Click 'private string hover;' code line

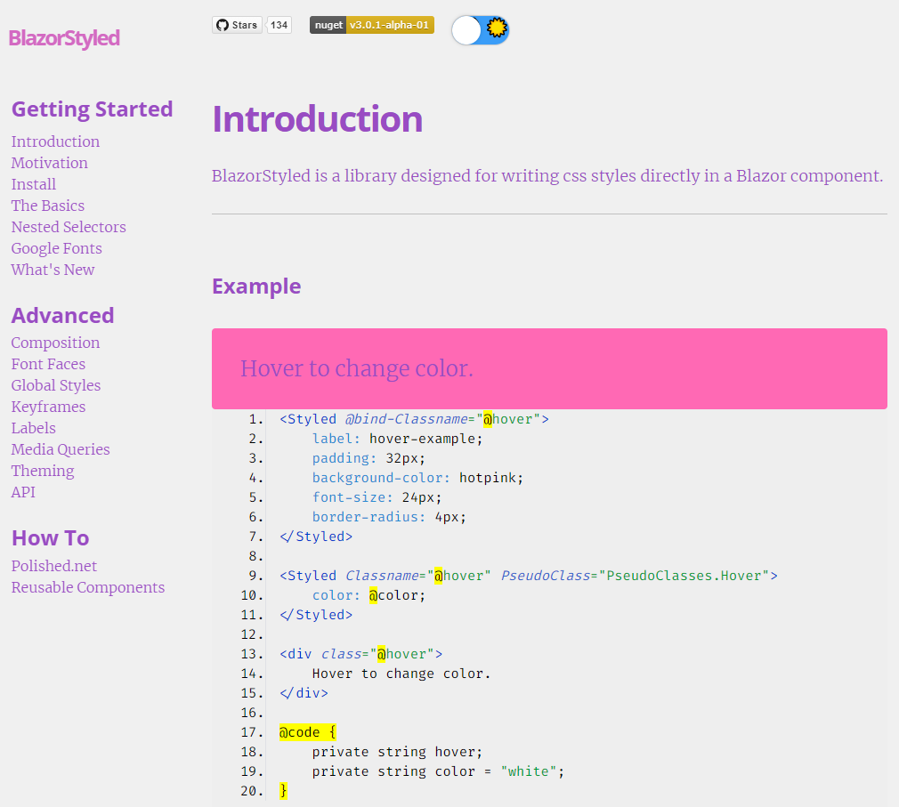397,752
